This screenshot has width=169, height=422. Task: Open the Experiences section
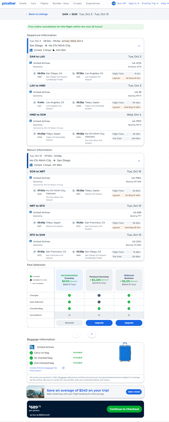(x=93, y=4)
